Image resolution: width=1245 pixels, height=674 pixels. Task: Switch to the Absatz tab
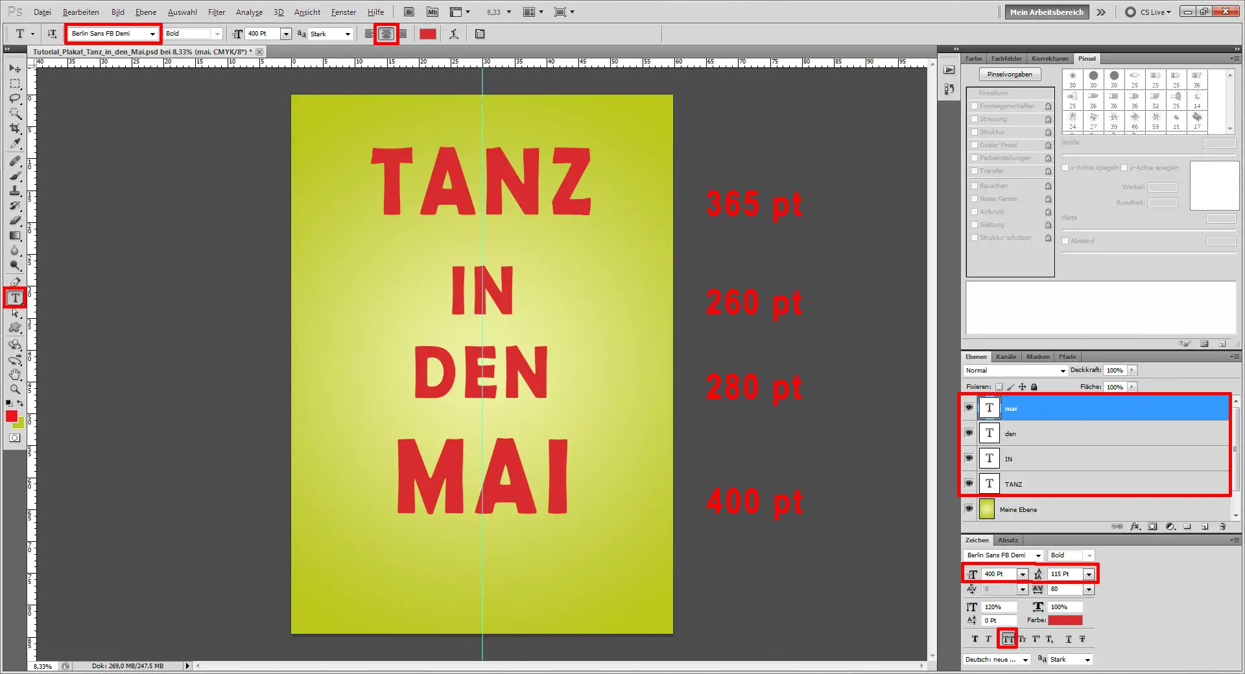click(1008, 540)
